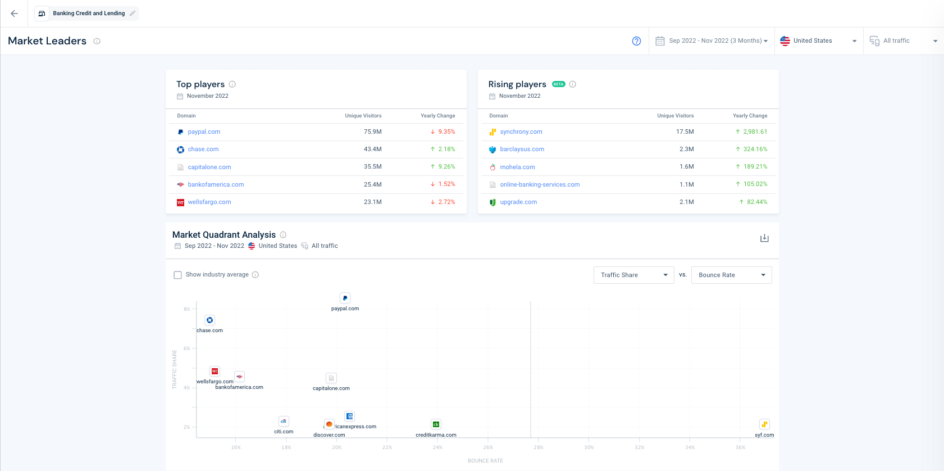Select the wellsfargo.com chart marker

pos(215,372)
